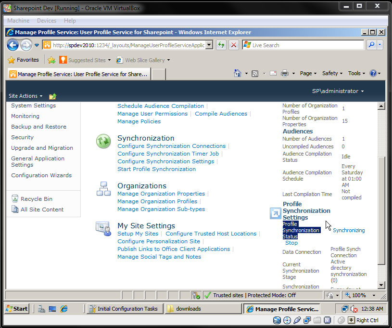Open the zoom level 100% dropdown
The width and height of the screenshot is (392, 328).
point(374,295)
